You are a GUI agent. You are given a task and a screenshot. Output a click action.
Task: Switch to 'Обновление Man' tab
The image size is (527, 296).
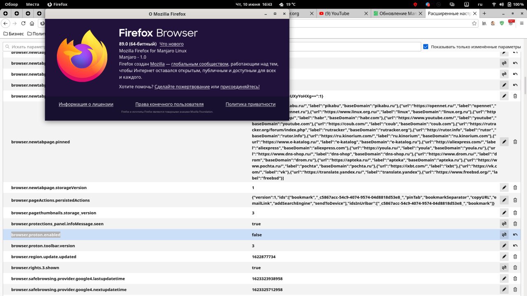[x=397, y=14]
